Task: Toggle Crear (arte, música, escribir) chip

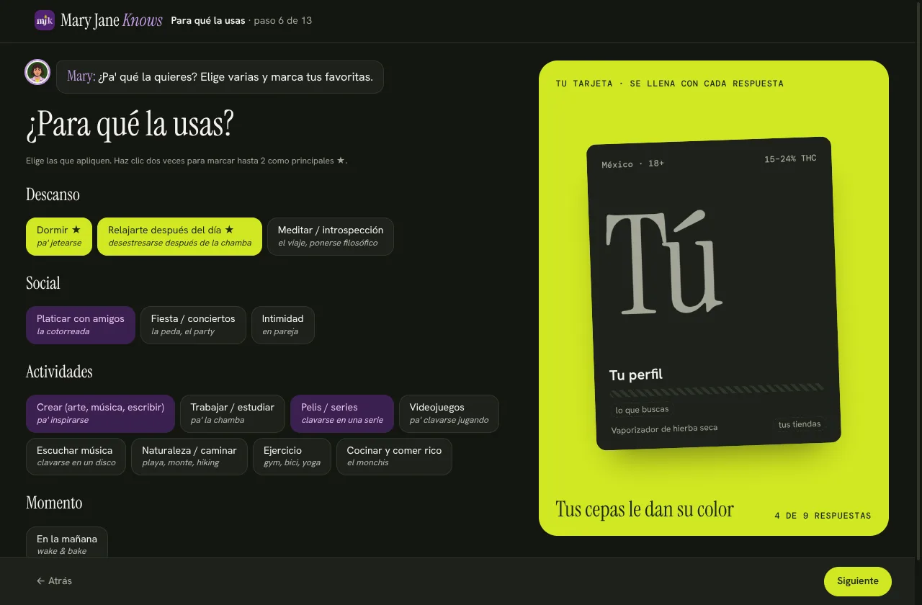Action: tap(100, 413)
